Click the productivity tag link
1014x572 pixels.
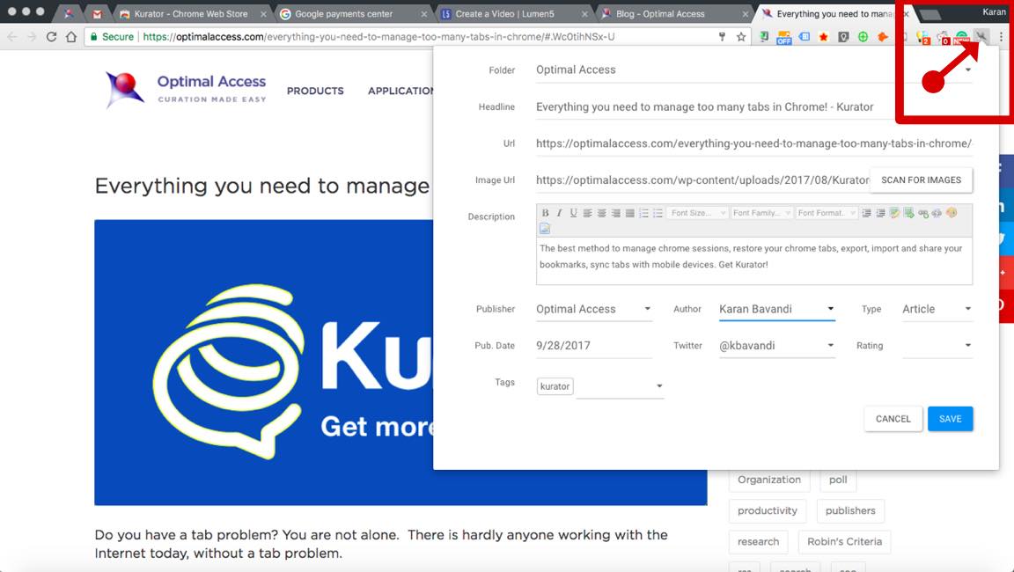(x=768, y=510)
